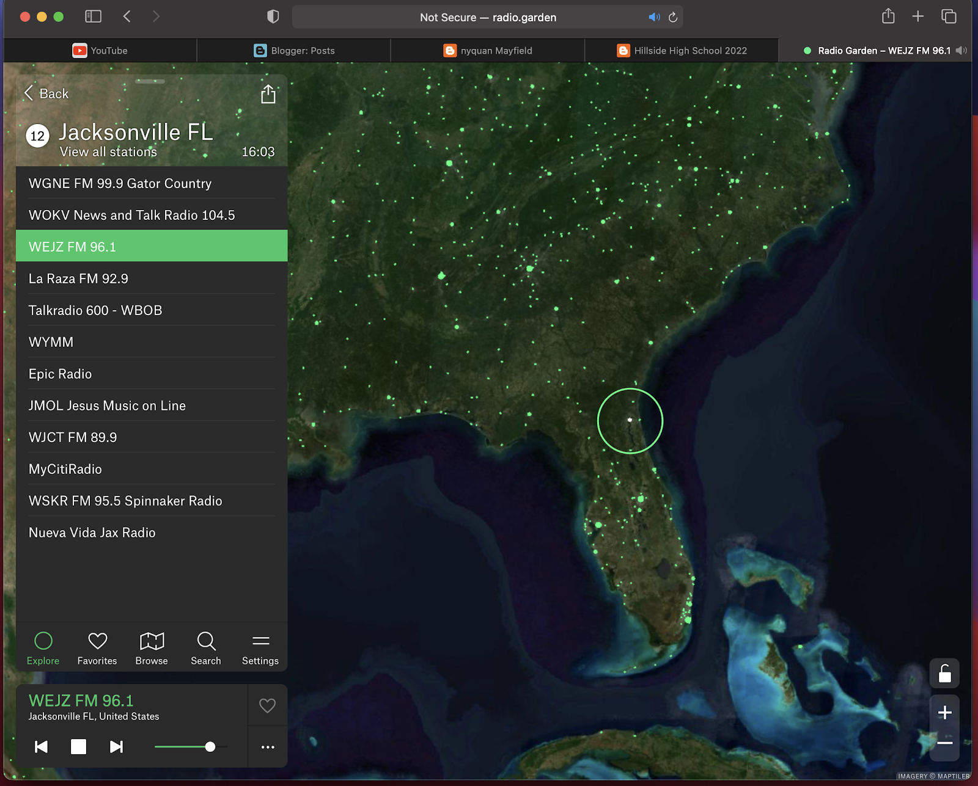Go back in Safari history
The height and width of the screenshot is (786, 978).
(x=127, y=16)
